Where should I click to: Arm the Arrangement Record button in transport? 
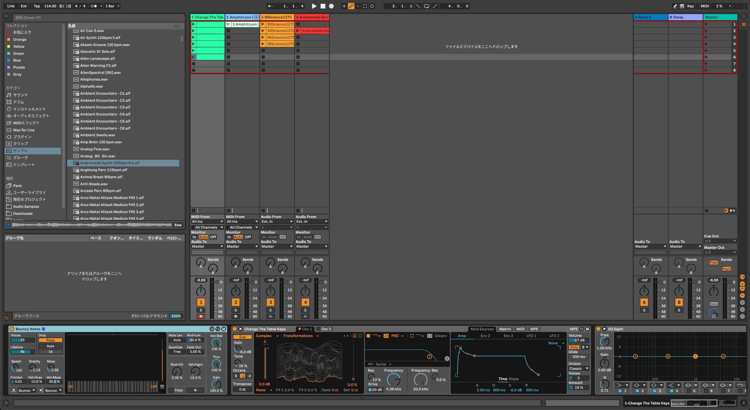click(x=331, y=6)
